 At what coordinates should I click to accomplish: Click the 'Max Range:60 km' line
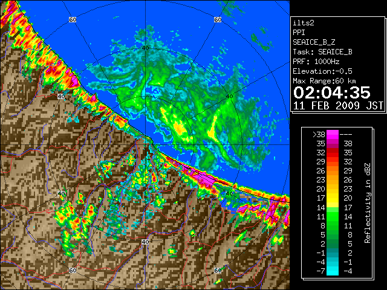pos(324,81)
